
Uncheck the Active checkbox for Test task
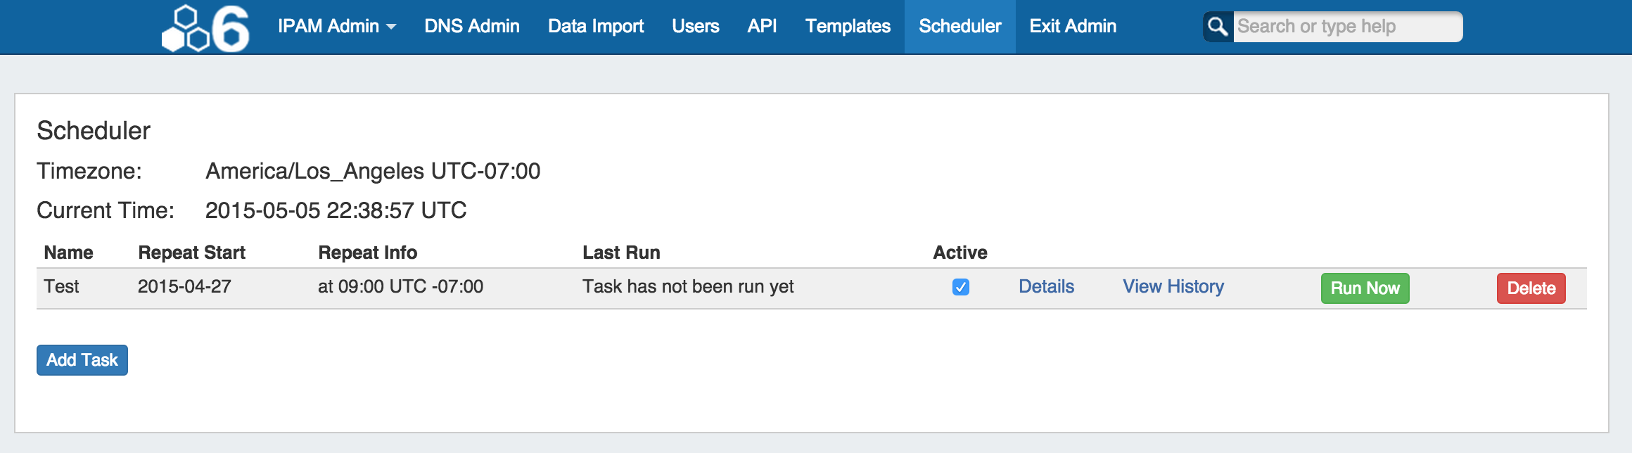(960, 287)
